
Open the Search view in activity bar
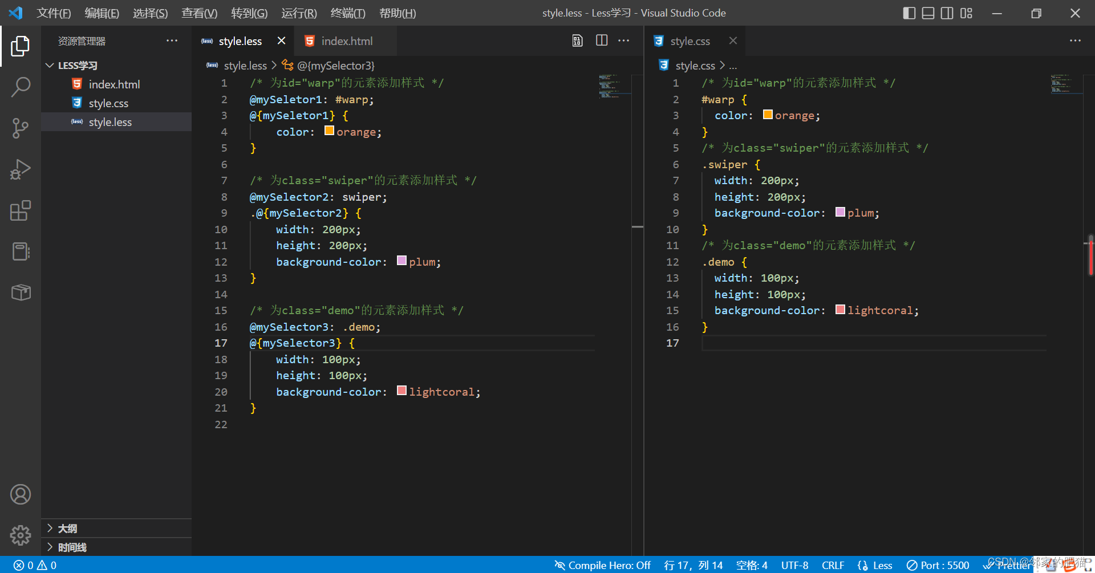point(21,87)
